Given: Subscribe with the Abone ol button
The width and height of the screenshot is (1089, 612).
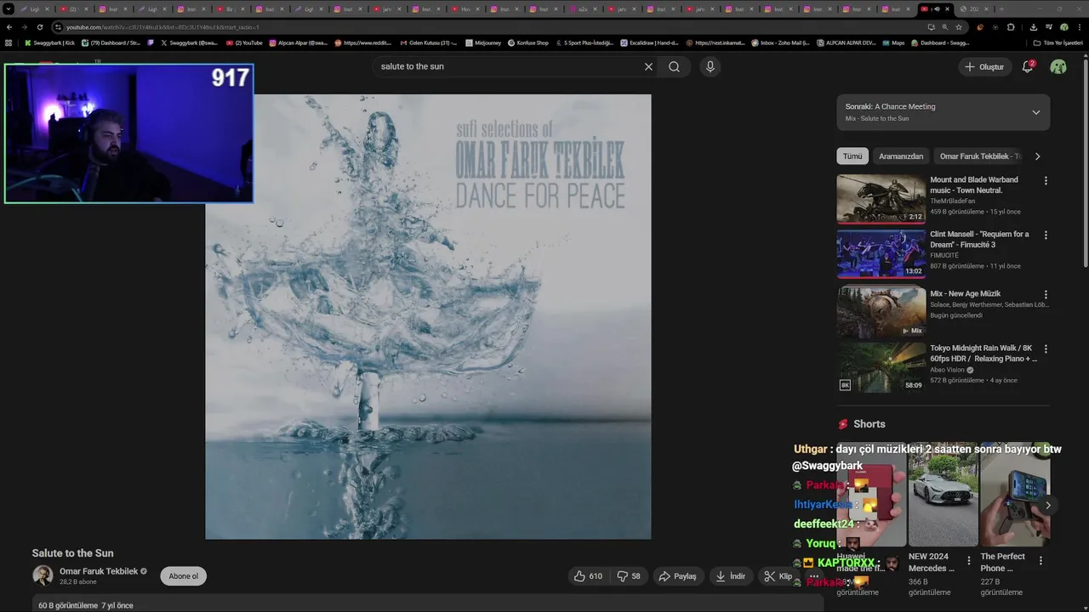Looking at the screenshot, I should click(x=183, y=576).
